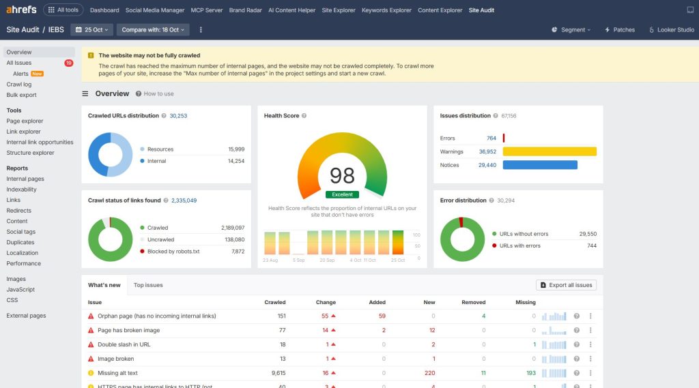Screen dimensions: 699x388
Task: Expand the Compare with 18 Oct dropdown
Action: click(x=152, y=30)
